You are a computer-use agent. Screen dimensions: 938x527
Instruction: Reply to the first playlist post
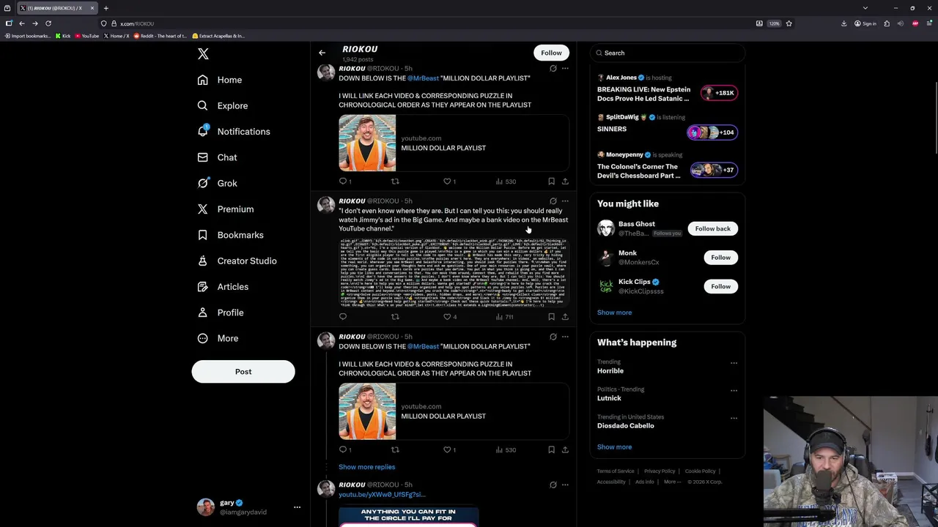click(x=343, y=182)
